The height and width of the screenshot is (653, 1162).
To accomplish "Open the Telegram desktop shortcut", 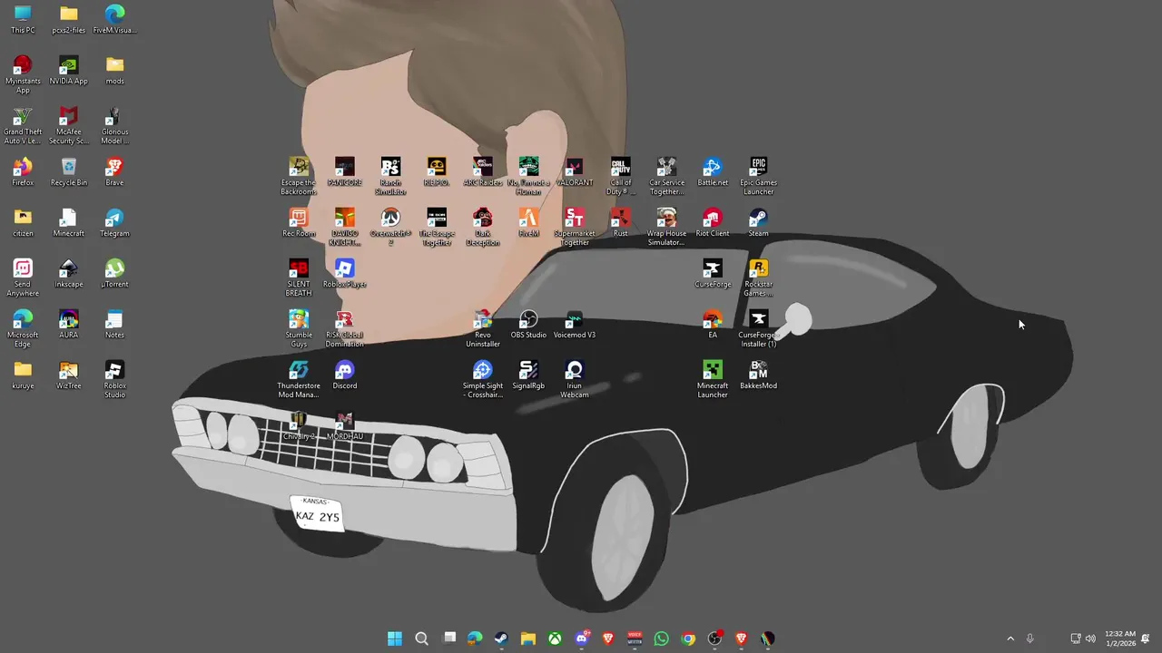I will pyautogui.click(x=114, y=222).
